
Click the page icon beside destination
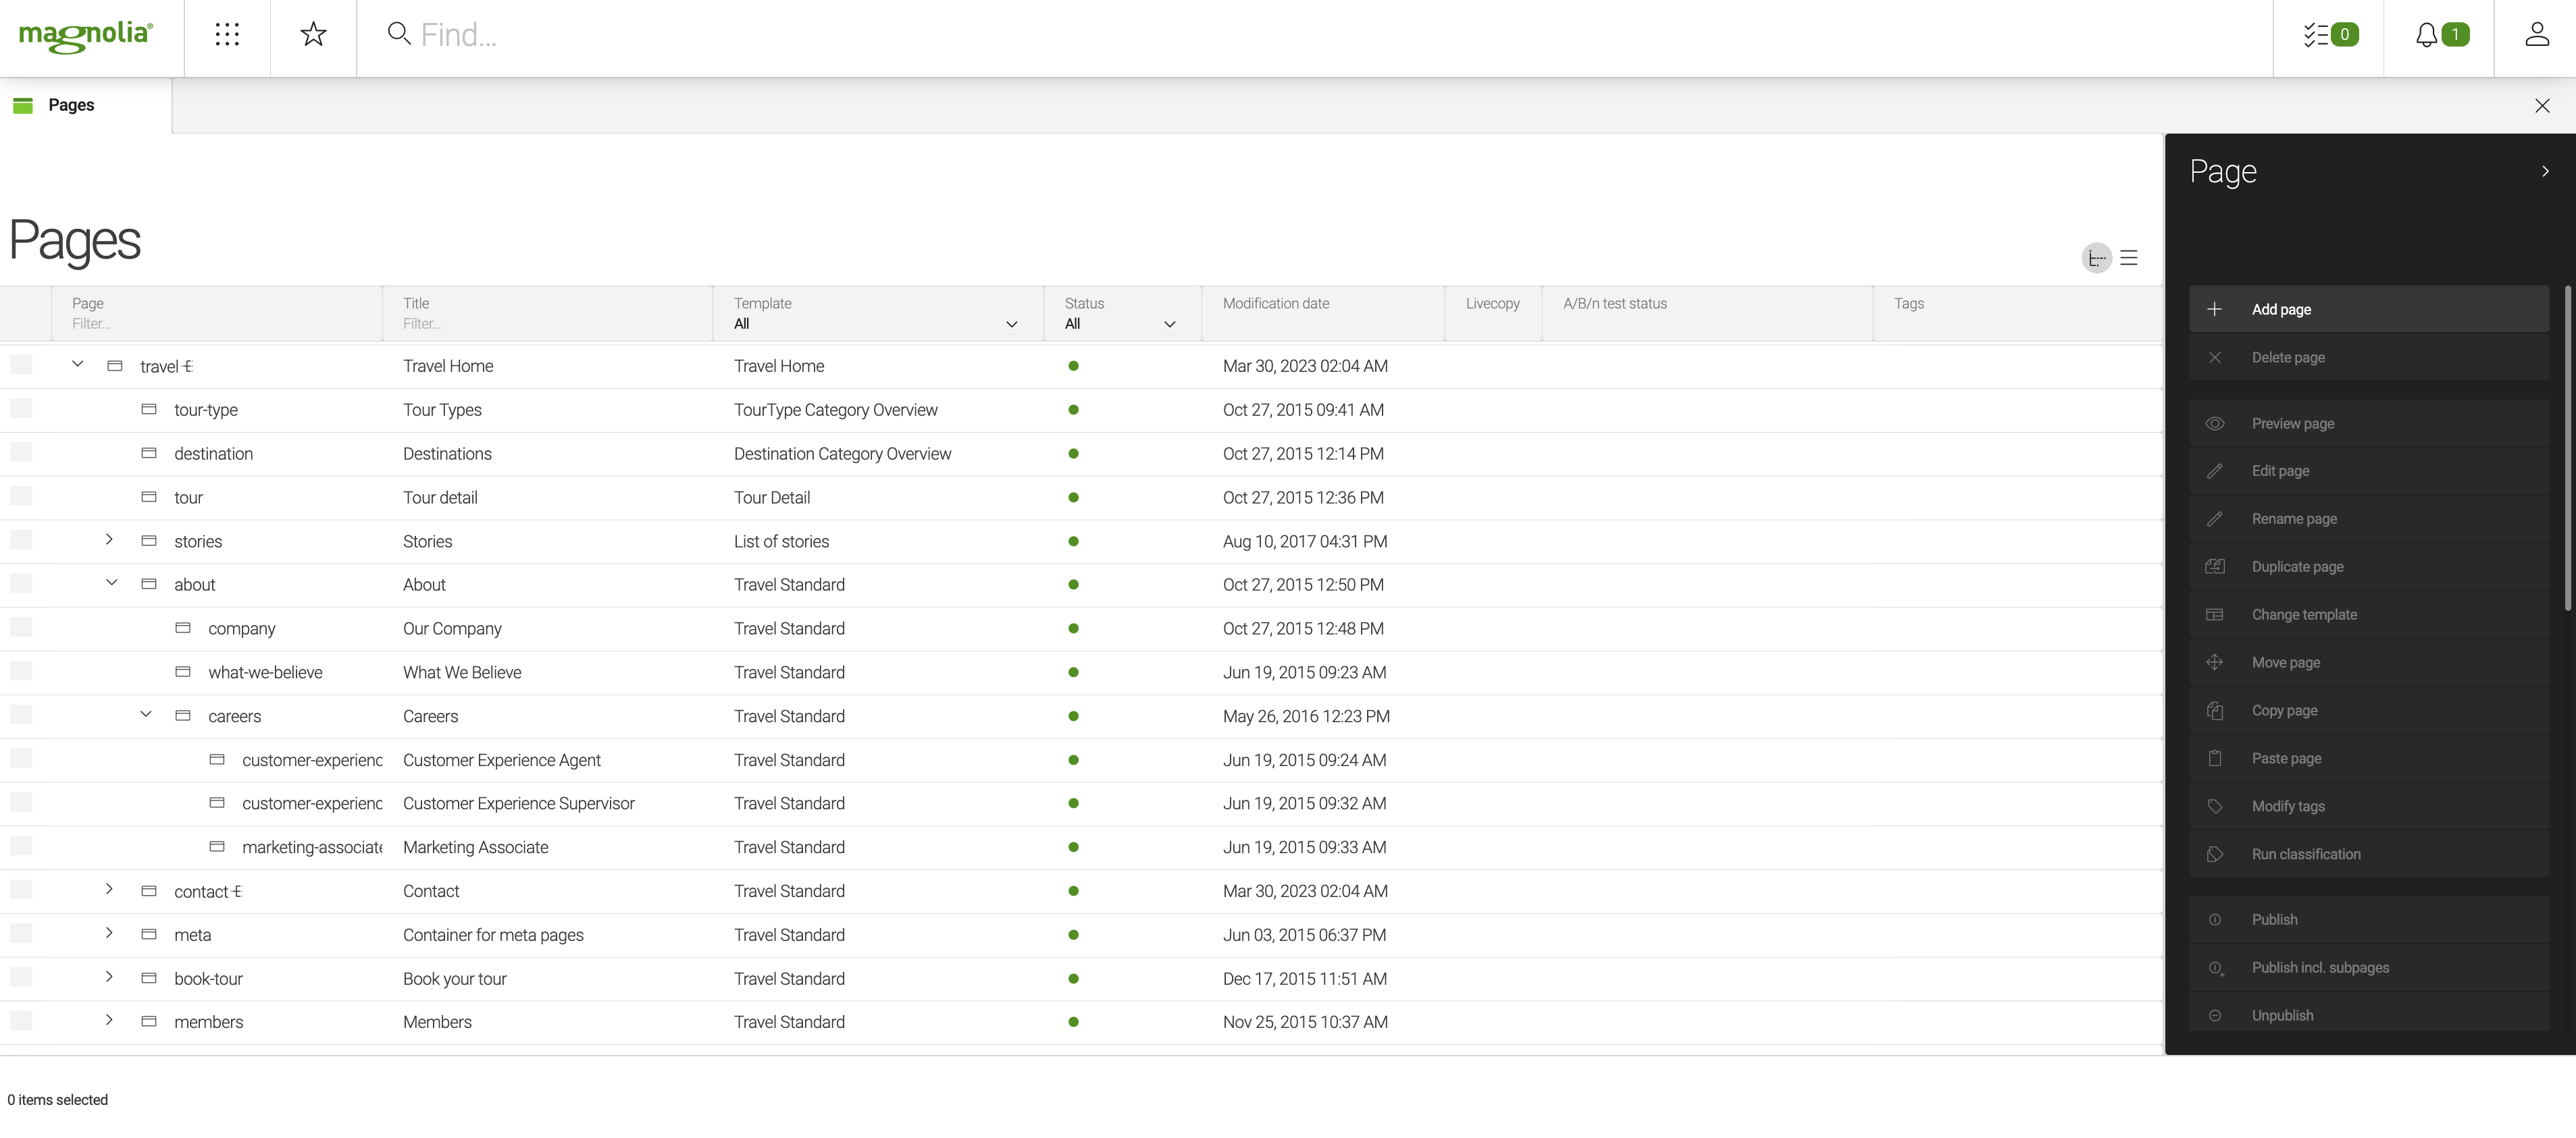[149, 454]
